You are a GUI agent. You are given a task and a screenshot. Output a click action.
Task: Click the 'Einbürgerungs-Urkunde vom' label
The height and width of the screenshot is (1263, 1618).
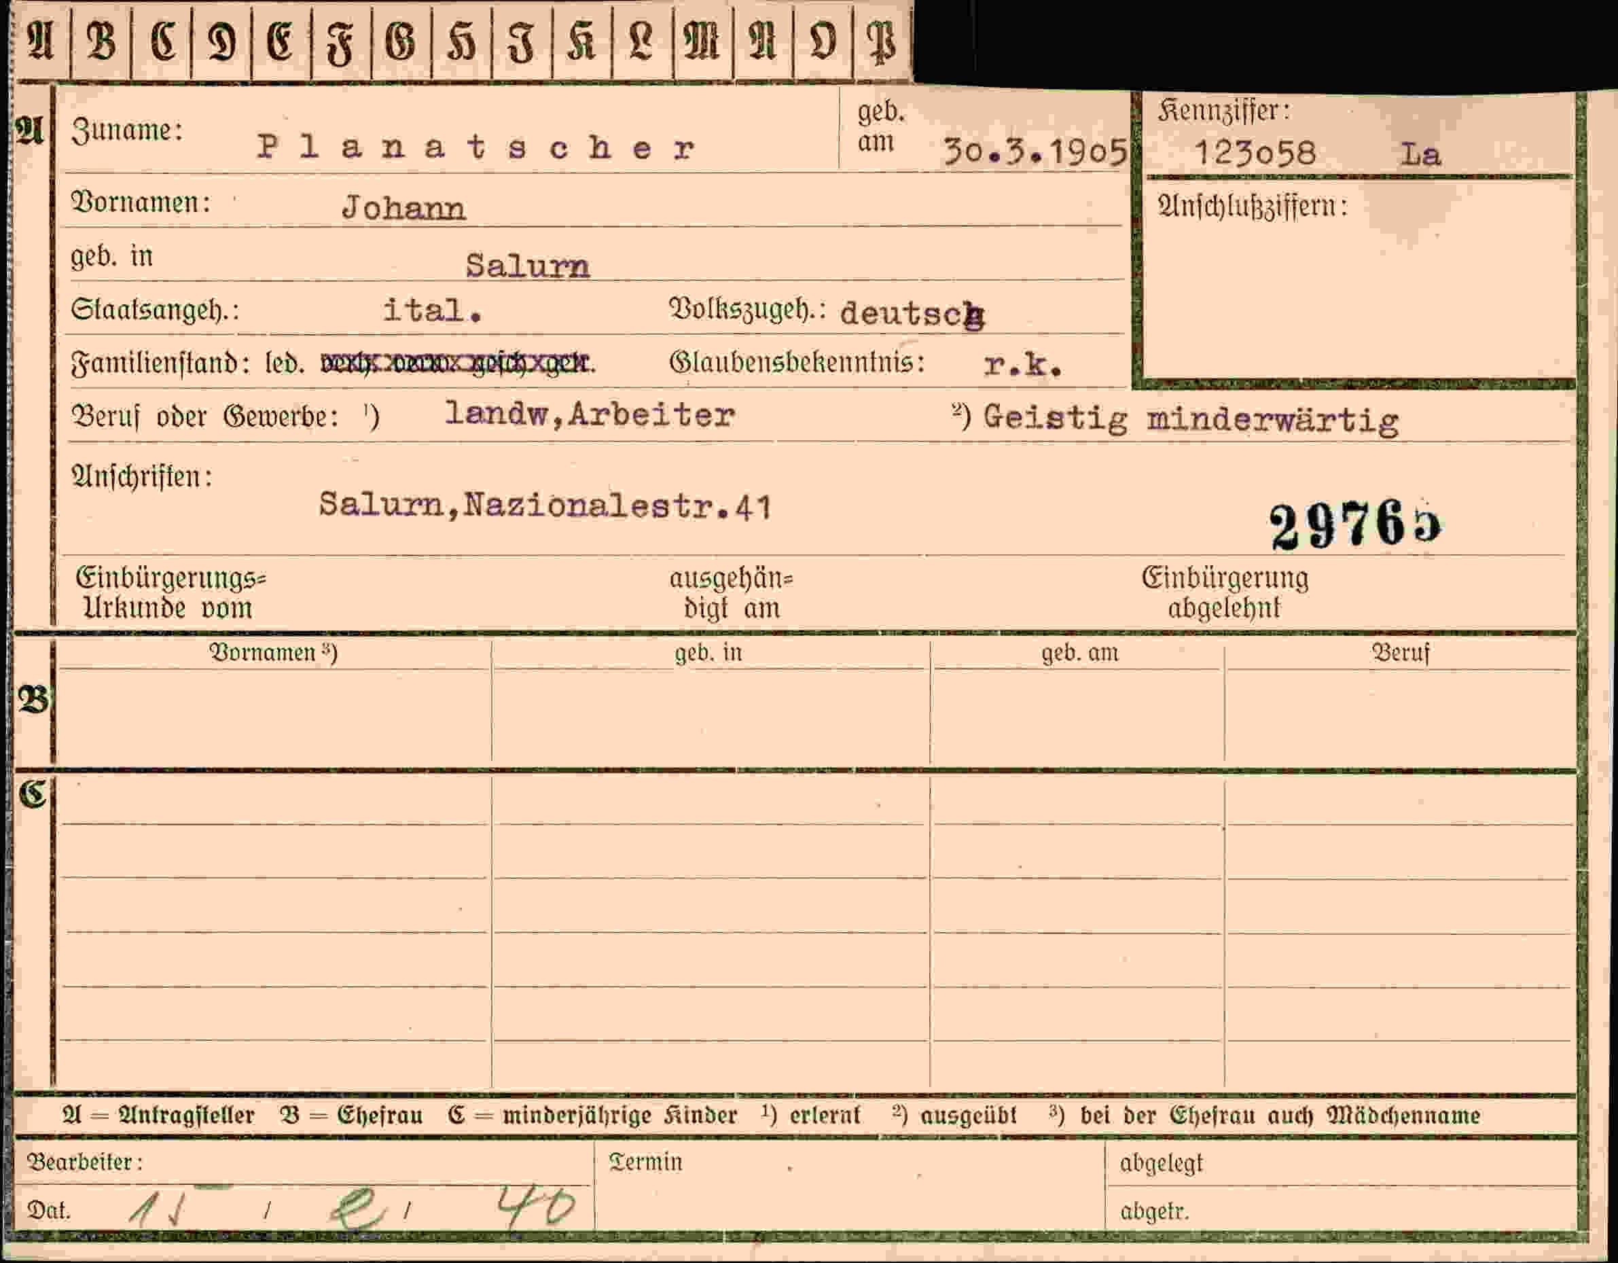coord(170,593)
